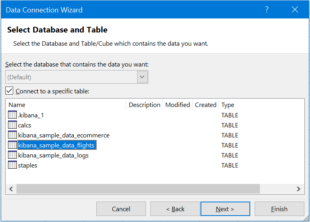310x222 pixels.
Task: Click the table icon next to calcs
Action: 12,125
